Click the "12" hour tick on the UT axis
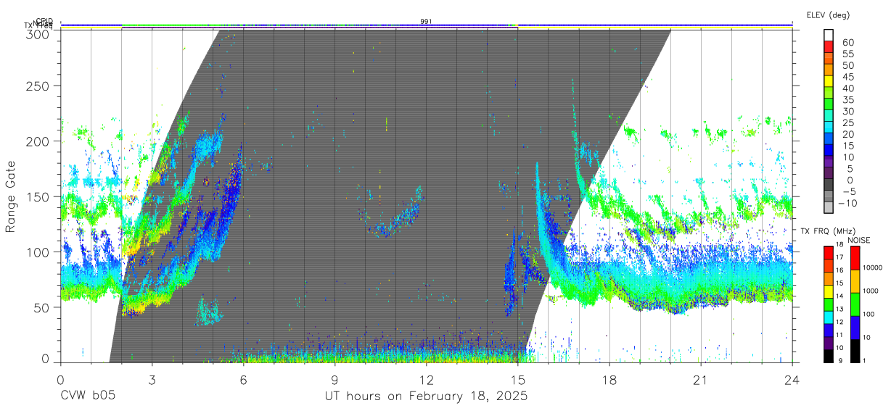This screenshot has height=411, width=891. pos(426,380)
